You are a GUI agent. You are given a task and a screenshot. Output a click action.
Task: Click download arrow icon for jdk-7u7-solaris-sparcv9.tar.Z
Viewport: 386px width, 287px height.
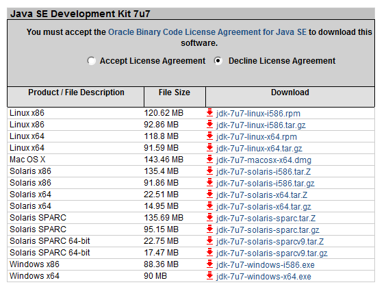point(209,241)
